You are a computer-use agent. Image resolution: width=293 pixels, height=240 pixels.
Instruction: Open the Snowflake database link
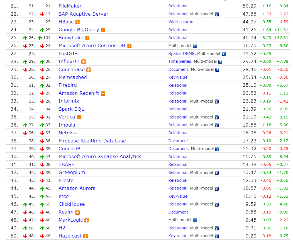click(71, 38)
